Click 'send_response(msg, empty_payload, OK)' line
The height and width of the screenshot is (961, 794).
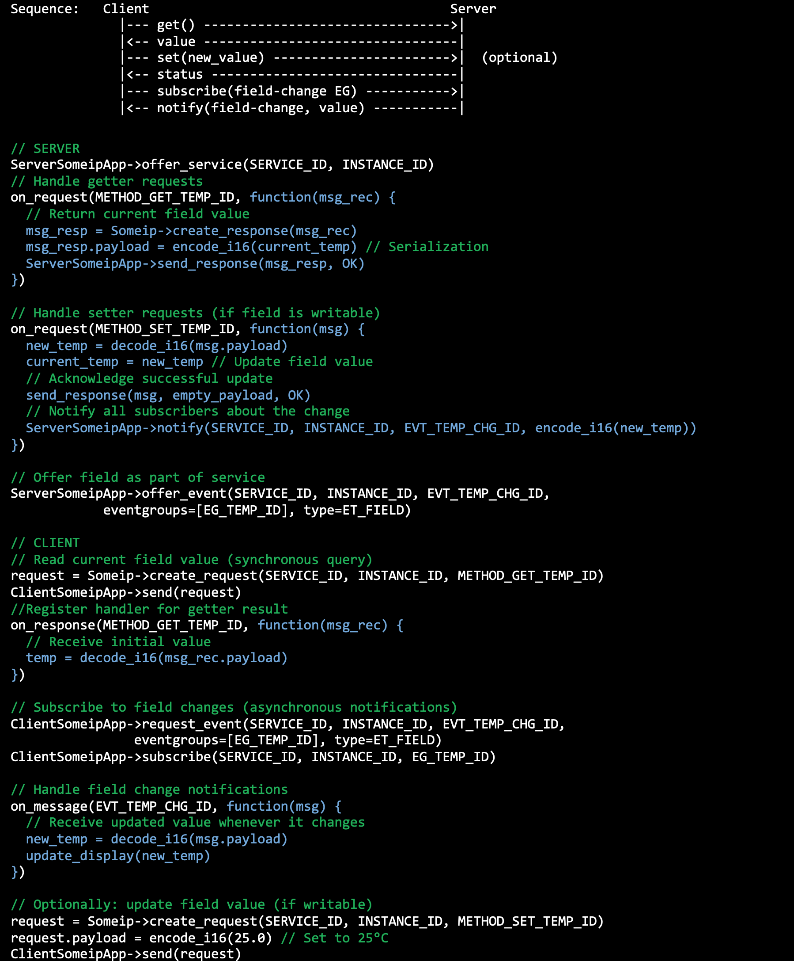click(x=168, y=395)
